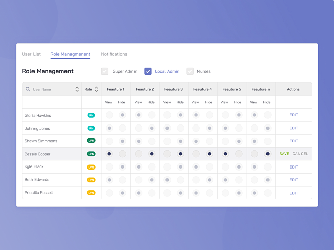Viewport: 334px width, 250px height.
Task: Click Gloria Hawkins RN role badge
Action: pos(91,115)
